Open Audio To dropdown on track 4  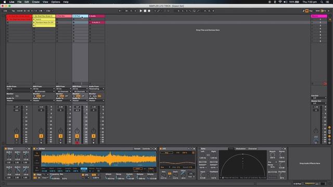[80, 100]
